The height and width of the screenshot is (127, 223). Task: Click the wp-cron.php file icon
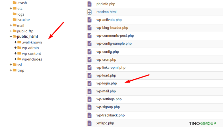click(90, 60)
